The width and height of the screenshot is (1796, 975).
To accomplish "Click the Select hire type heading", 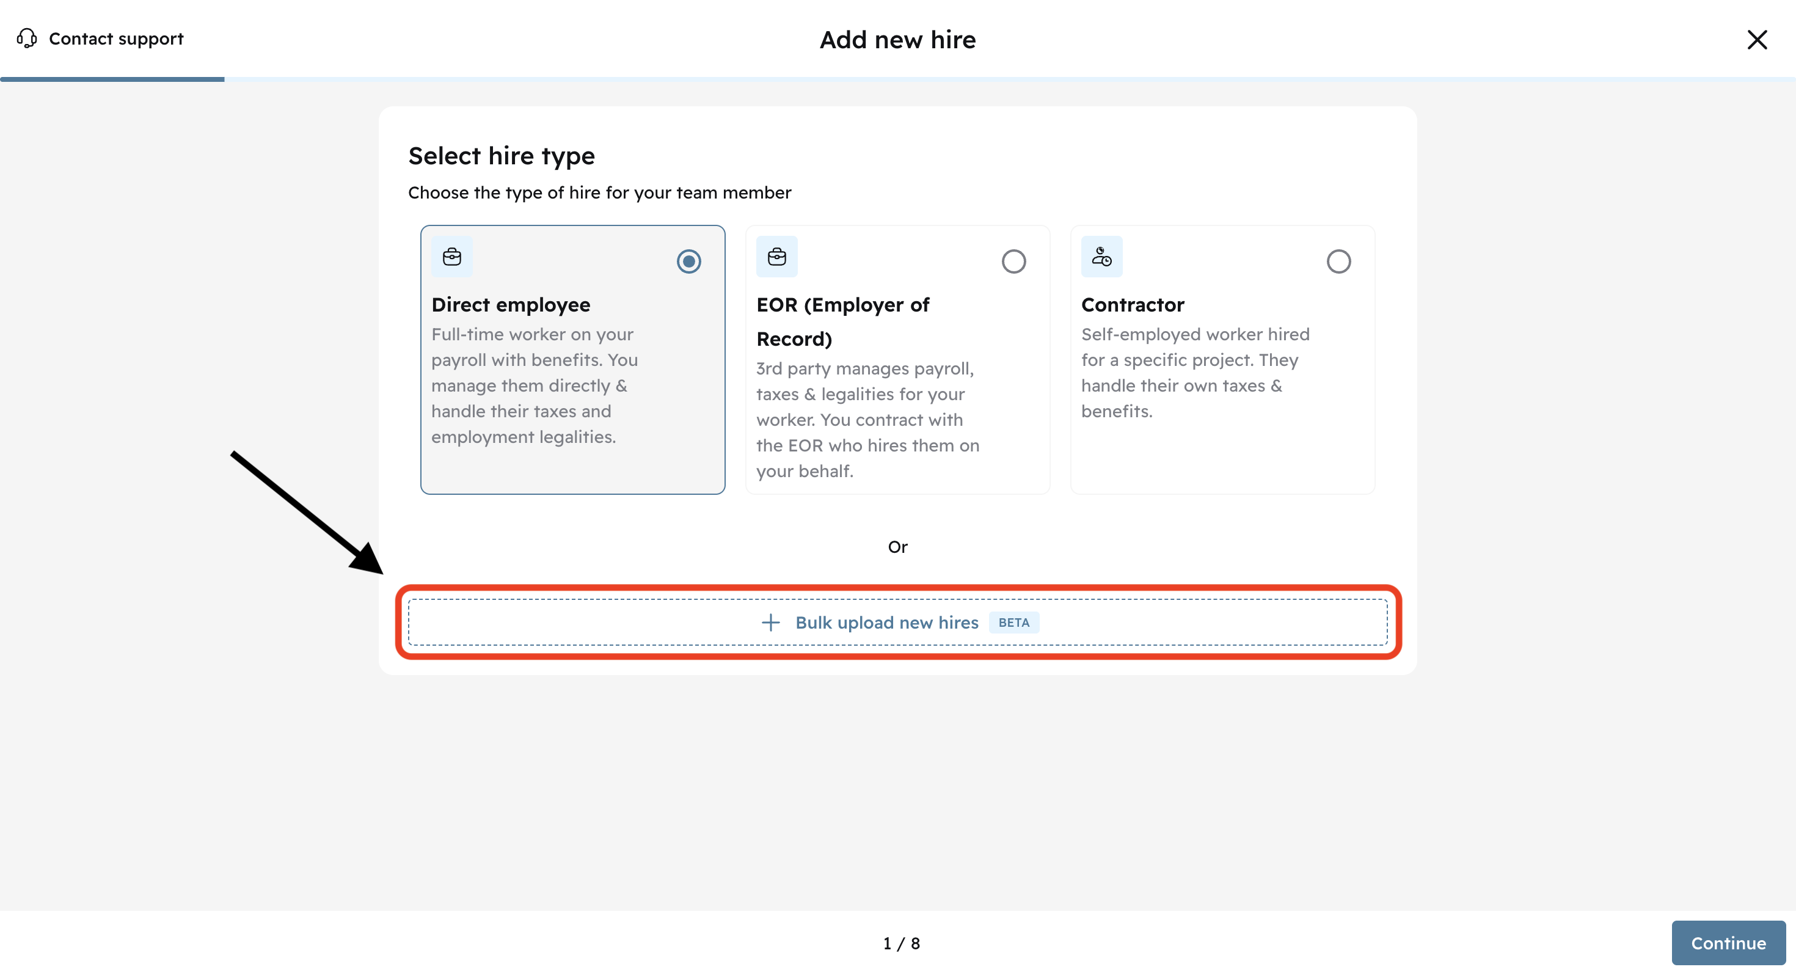I will pyautogui.click(x=502, y=156).
